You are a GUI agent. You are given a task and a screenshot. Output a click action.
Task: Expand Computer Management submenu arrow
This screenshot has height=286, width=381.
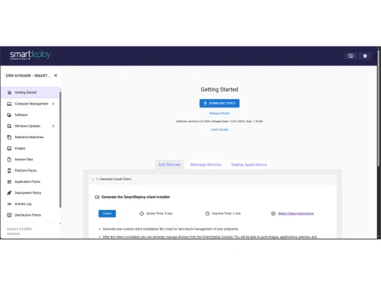click(x=53, y=104)
